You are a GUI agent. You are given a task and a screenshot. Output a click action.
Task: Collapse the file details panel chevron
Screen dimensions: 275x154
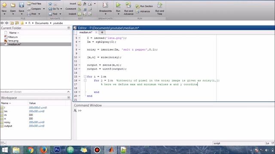tap(68, 92)
